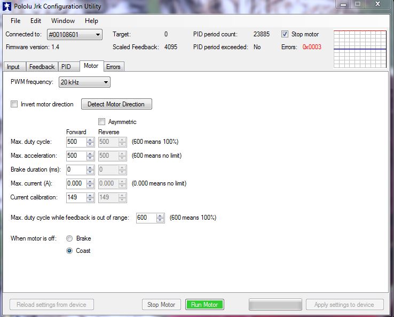Switch to the Feedback tab
Screen dimensions: 394x317
tap(42, 67)
